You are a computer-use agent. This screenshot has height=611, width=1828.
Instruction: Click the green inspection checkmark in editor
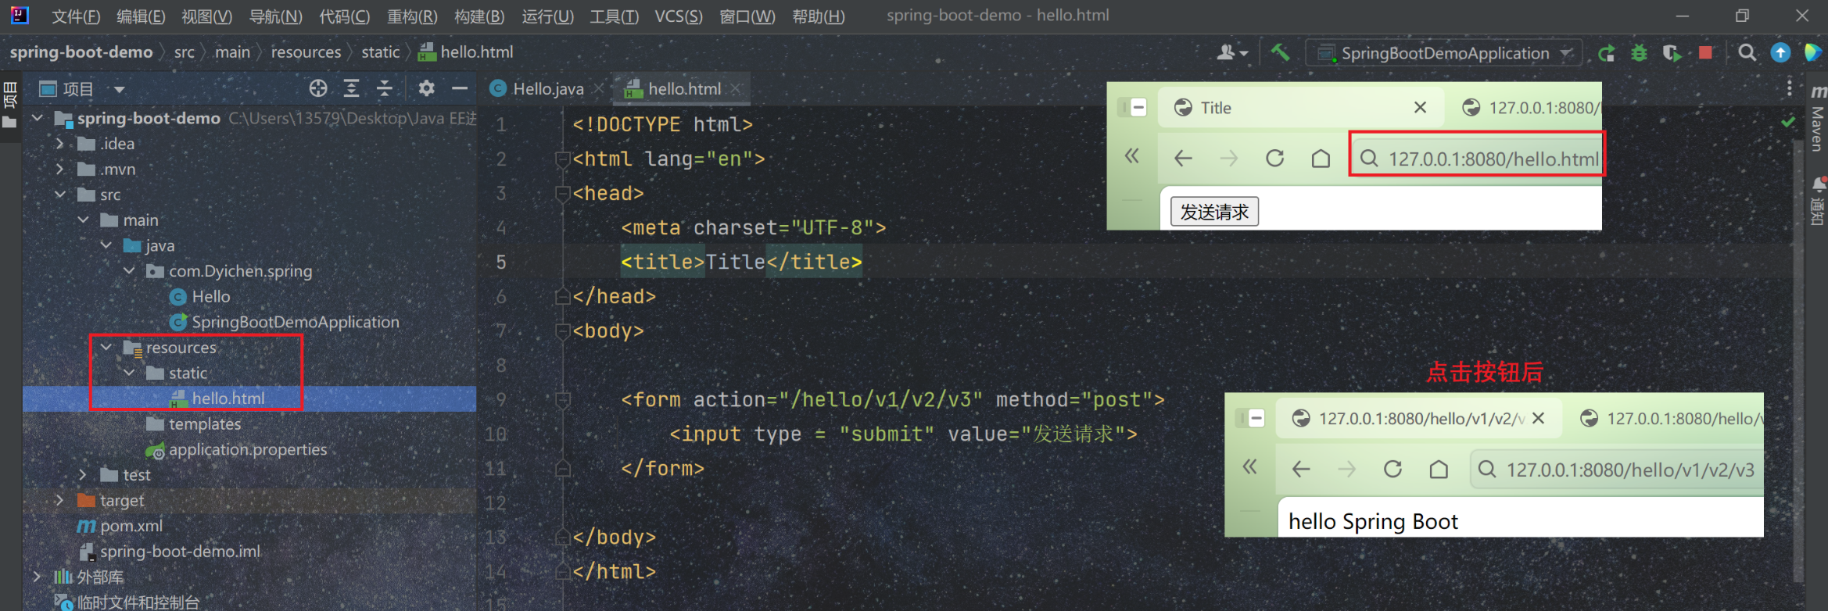point(1788,122)
